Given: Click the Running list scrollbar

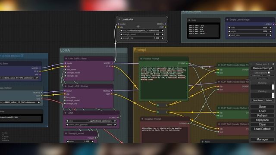Looking at the screenshot, I should coord(273,87).
